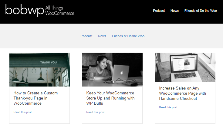This screenshot has width=223, height=131.
Task: Open How to Create a Custom Thank-you Page title
Action: click(35, 98)
